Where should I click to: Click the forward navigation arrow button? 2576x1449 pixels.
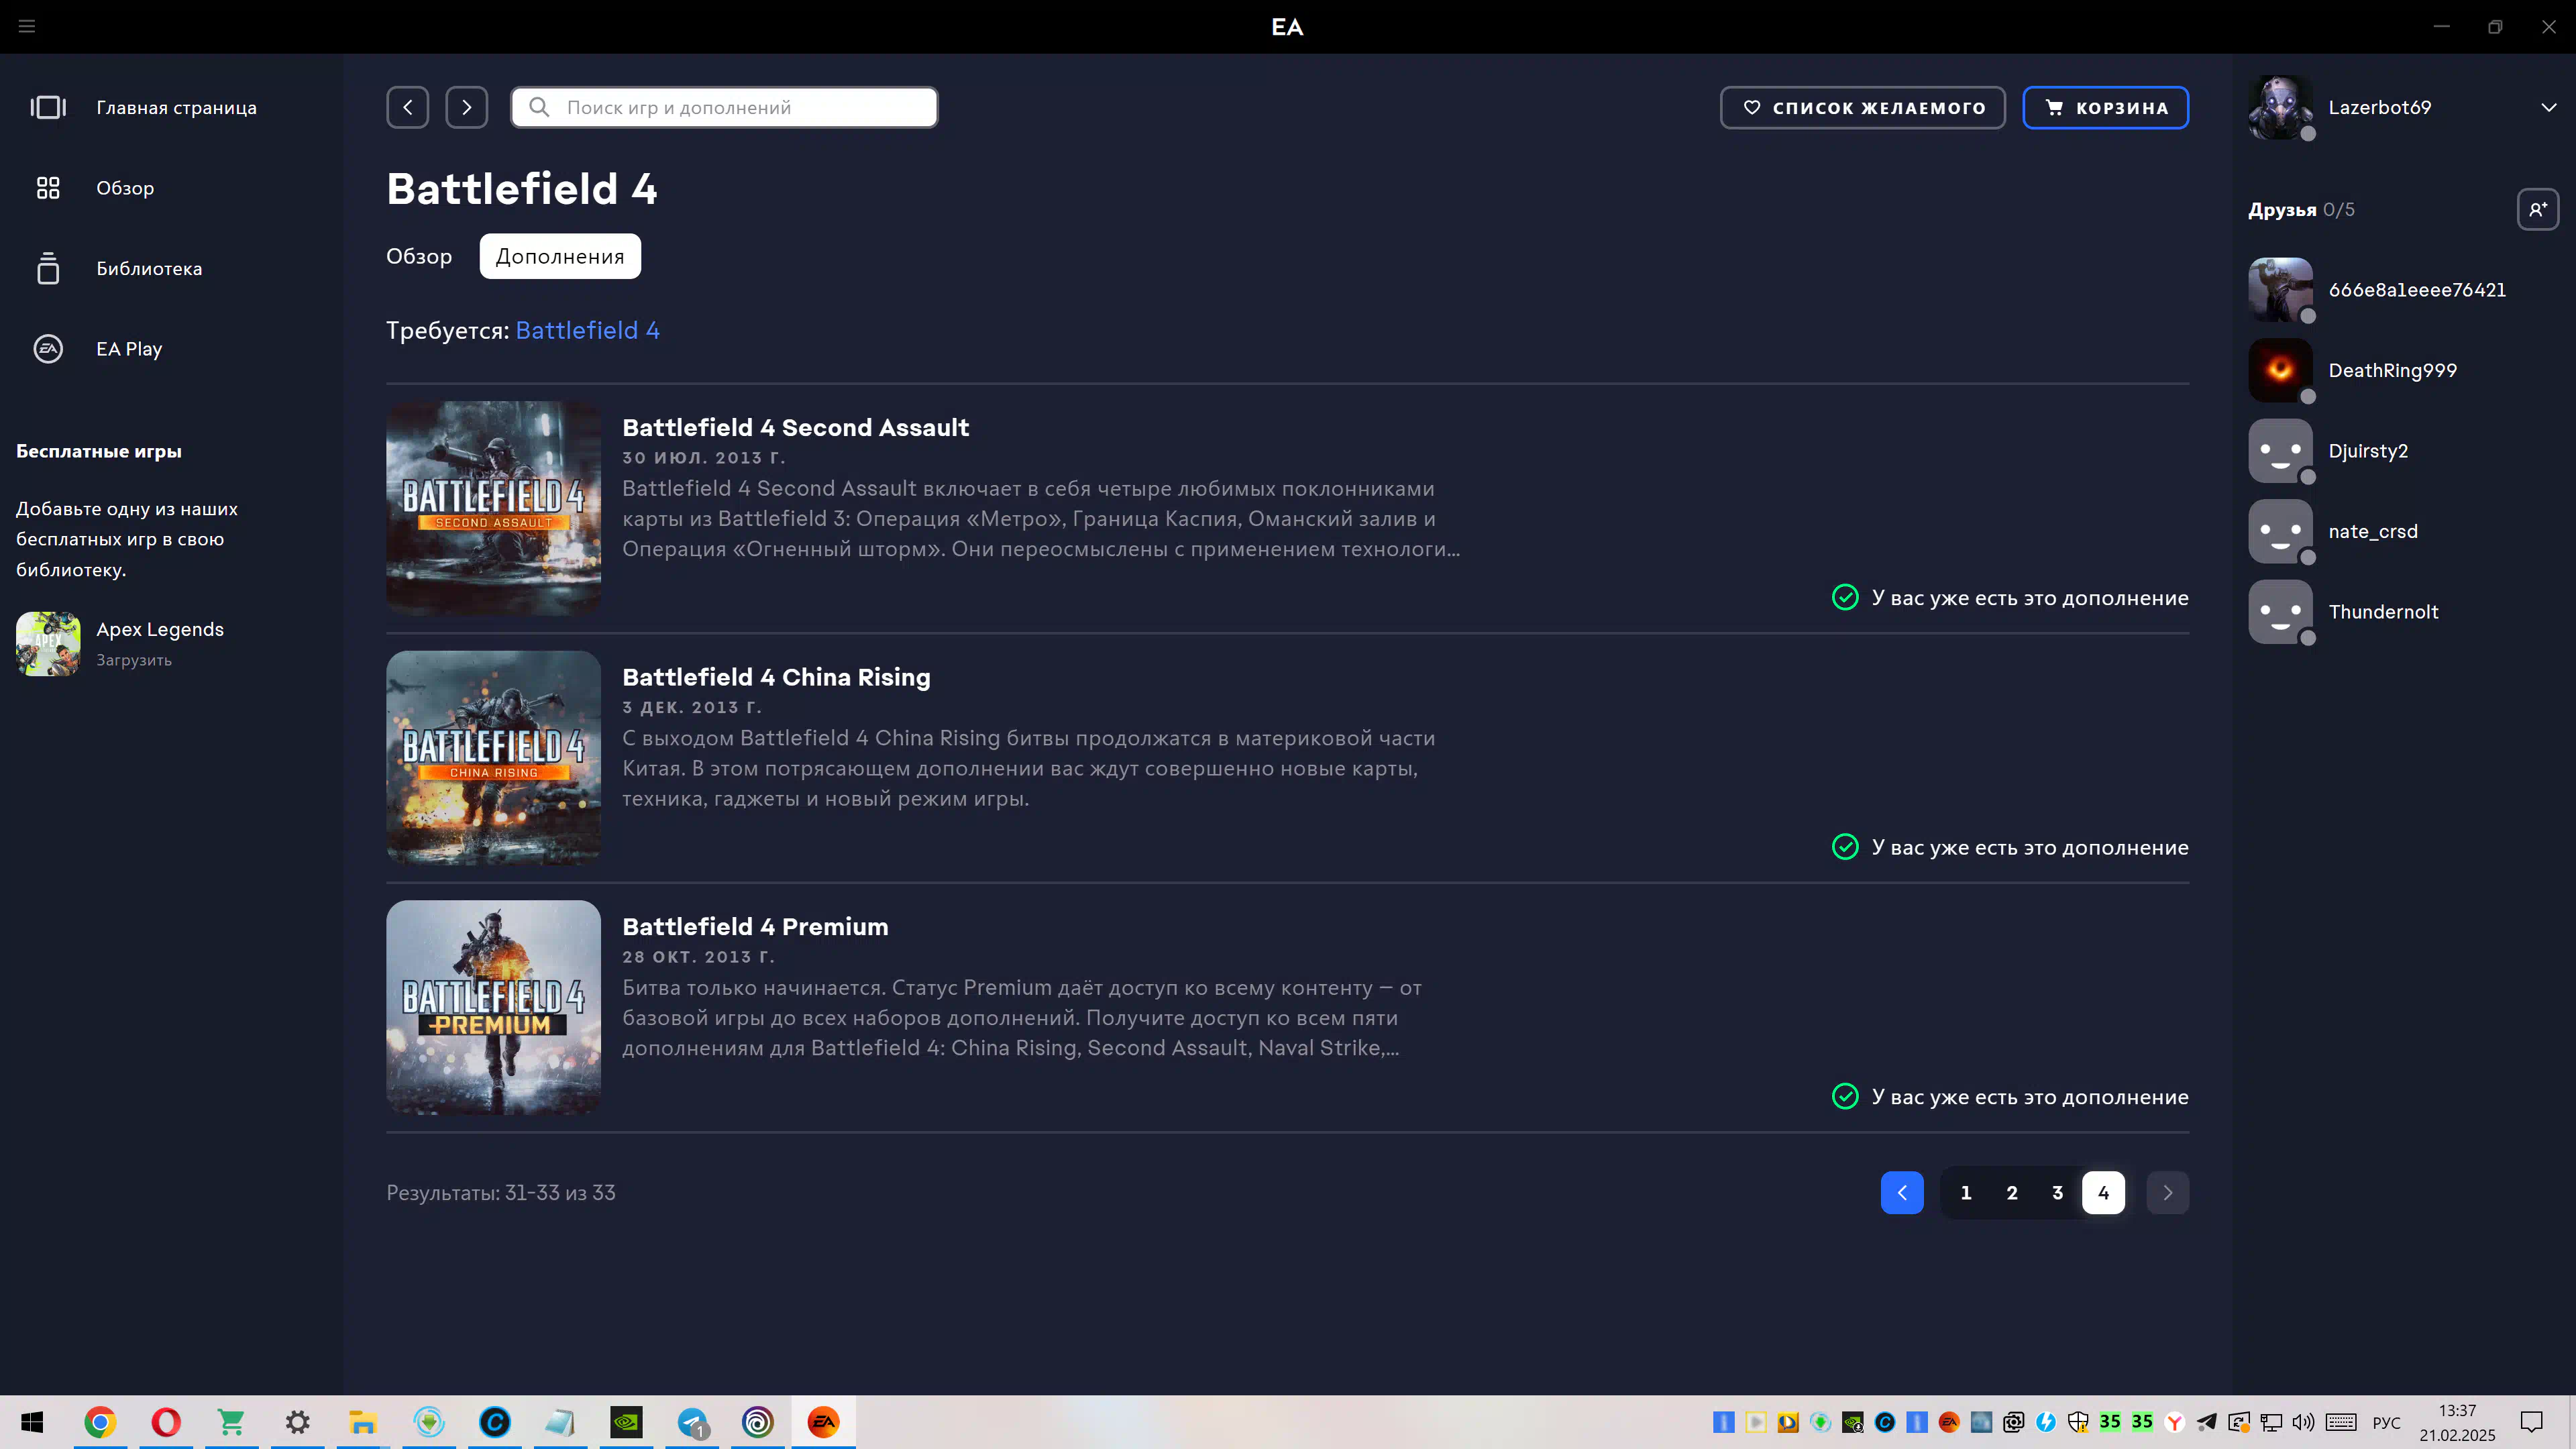tap(467, 107)
